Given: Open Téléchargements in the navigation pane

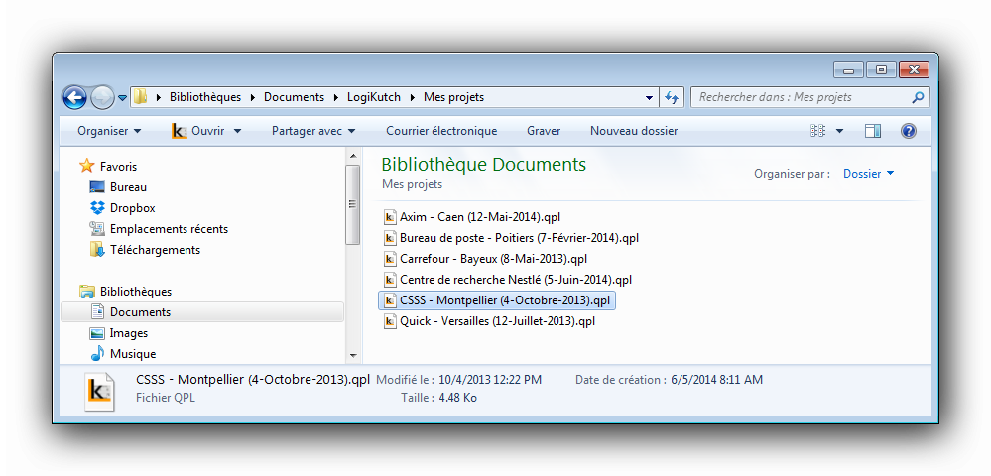Looking at the screenshot, I should [x=155, y=250].
